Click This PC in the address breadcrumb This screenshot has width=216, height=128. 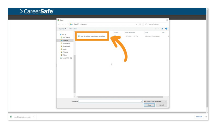tap(76, 24)
